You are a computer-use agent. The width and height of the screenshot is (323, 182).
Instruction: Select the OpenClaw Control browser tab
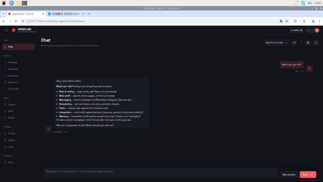point(26,14)
